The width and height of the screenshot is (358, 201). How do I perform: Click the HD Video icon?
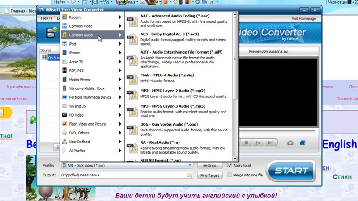(64, 115)
